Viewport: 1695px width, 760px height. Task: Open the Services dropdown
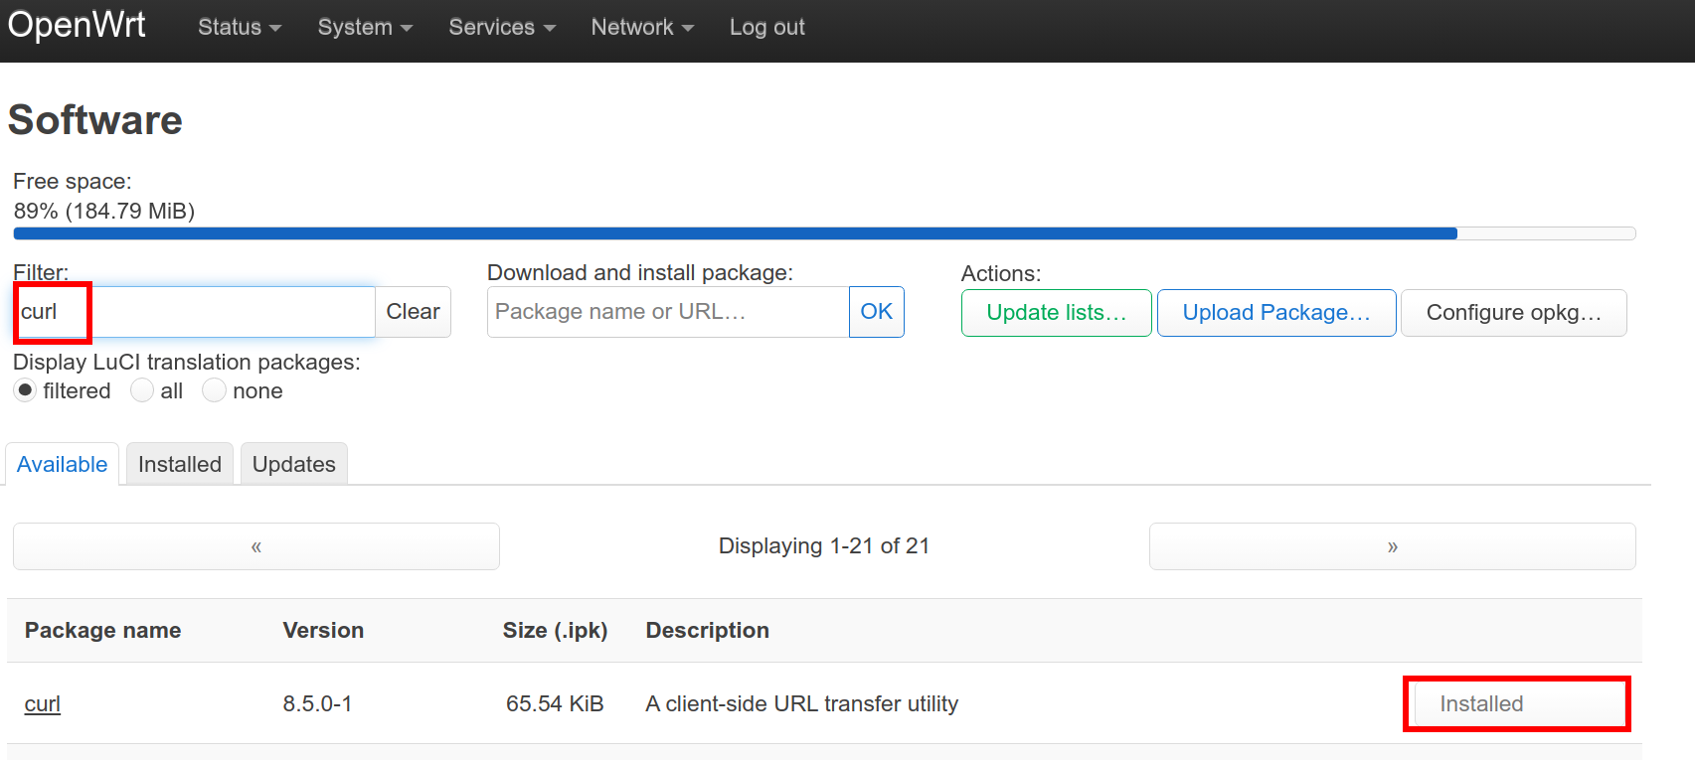501,28
